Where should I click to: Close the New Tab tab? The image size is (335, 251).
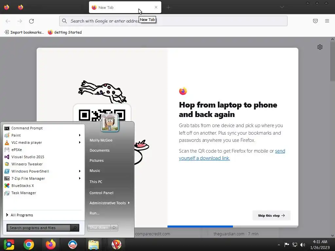156,7
